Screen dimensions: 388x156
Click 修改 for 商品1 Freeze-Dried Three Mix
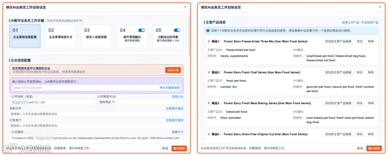point(360,41)
